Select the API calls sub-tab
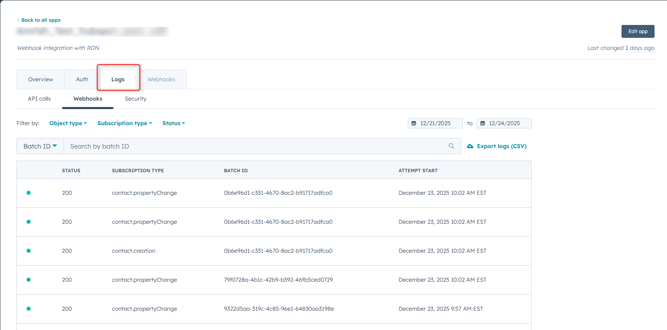This screenshot has height=330, width=667. pyautogui.click(x=39, y=99)
